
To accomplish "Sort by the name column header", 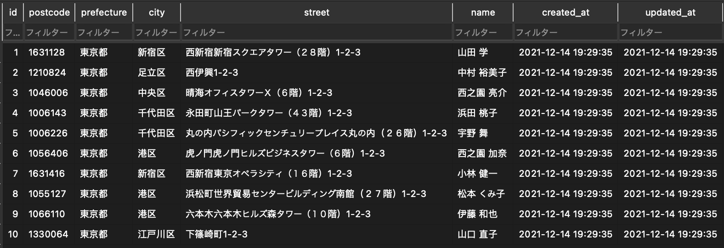I will [x=483, y=12].
